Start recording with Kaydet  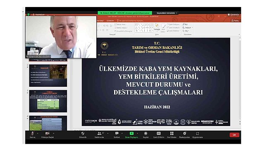146,135
